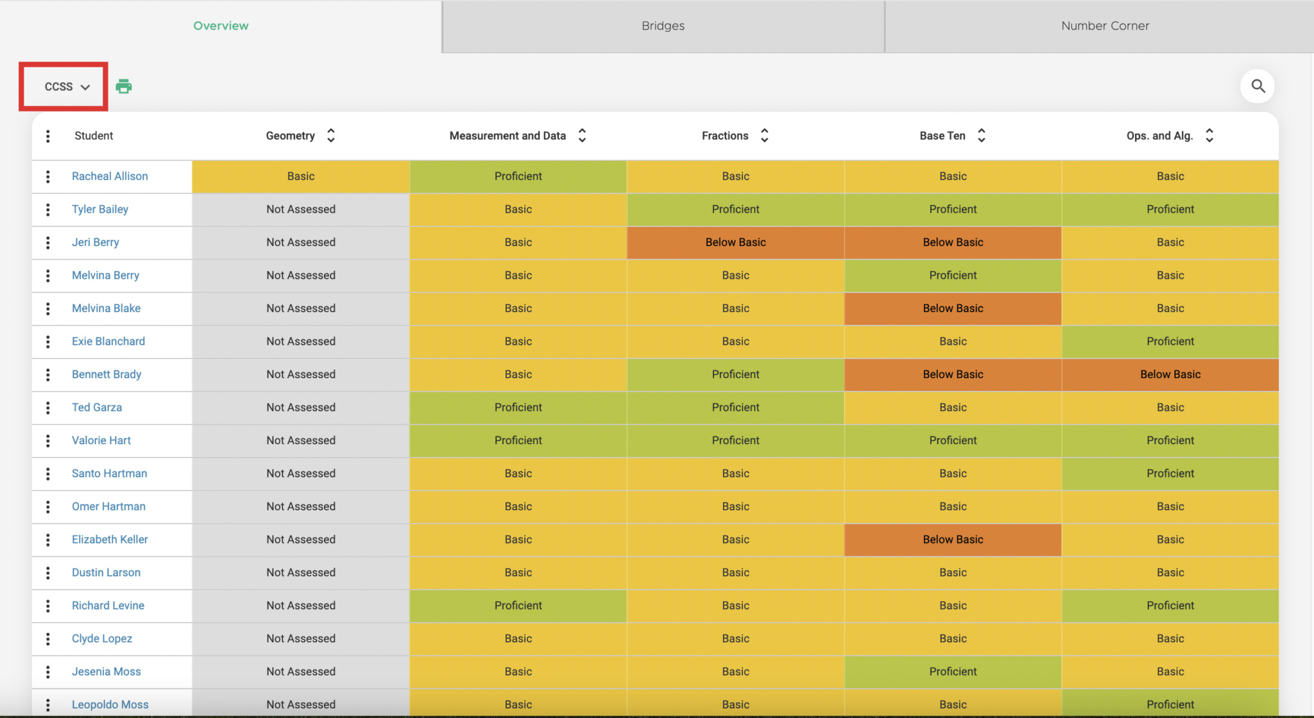Open row options for Tyler Bailey

pos(48,210)
